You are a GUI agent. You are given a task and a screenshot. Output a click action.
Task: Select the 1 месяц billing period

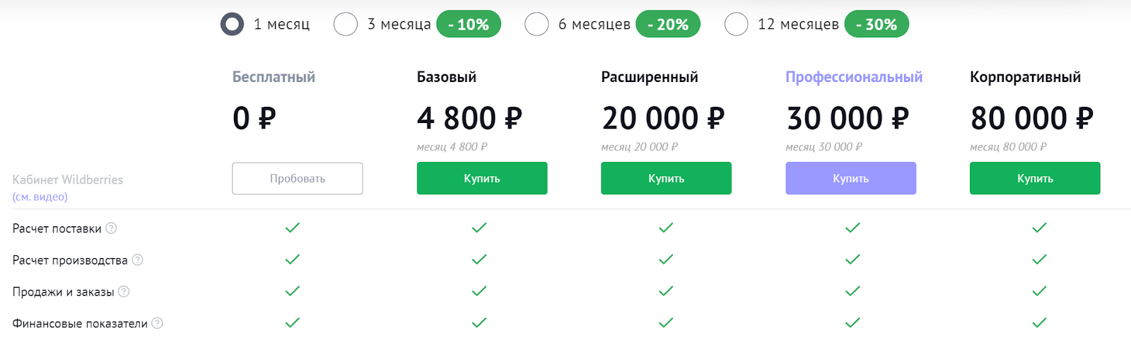coord(232,24)
